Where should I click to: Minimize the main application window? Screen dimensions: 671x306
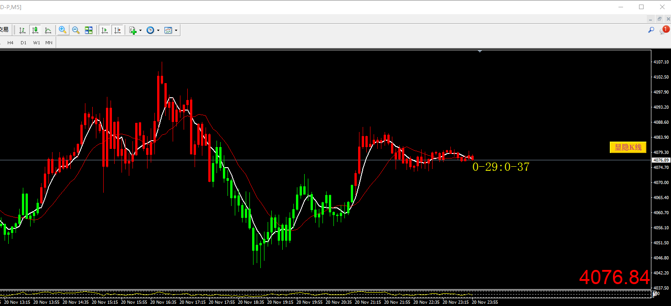point(621,7)
